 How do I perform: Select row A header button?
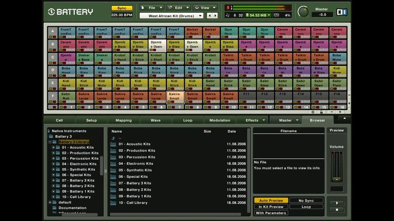tap(53, 31)
